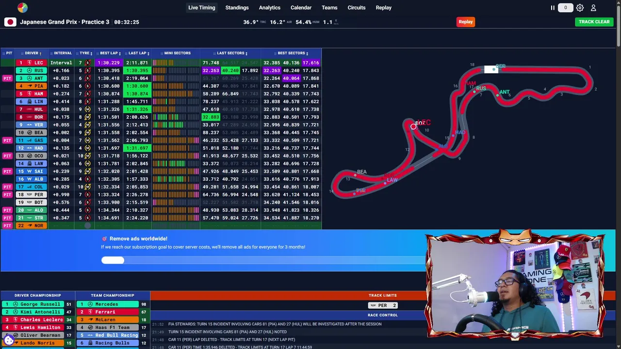Switch to the Teams page

[329, 8]
